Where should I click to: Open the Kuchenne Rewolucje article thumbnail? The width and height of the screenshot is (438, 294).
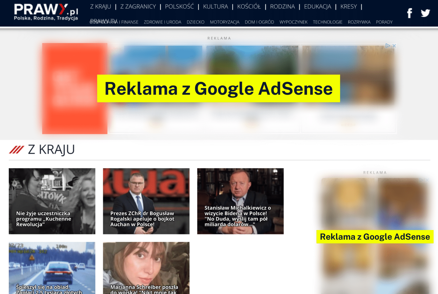[52, 201]
